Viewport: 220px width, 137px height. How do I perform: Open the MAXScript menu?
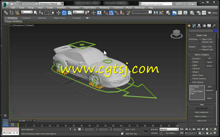(x=139, y=8)
